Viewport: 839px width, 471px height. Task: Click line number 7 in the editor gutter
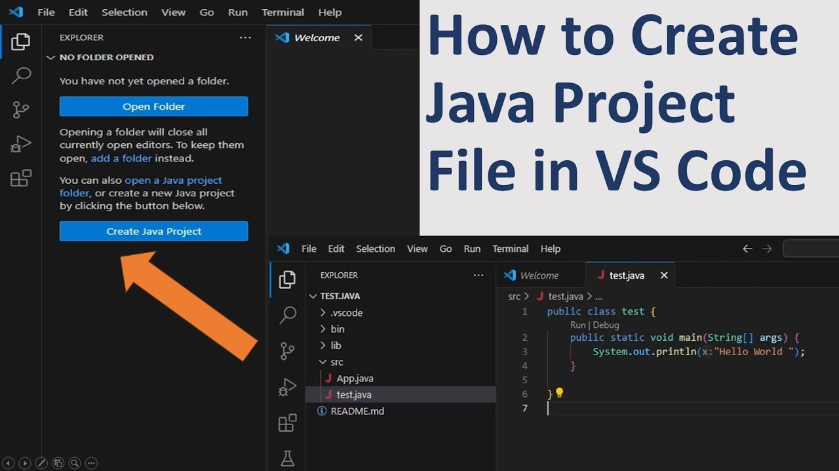[x=524, y=408]
